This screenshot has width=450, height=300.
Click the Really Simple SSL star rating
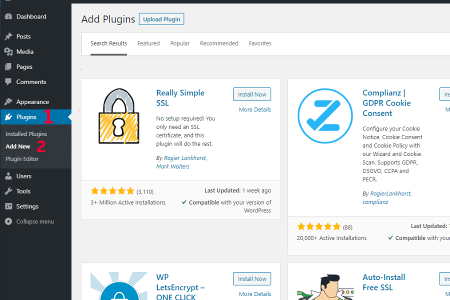point(112,191)
